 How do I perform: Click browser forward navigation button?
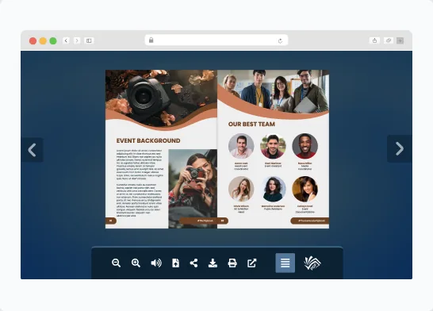click(77, 40)
